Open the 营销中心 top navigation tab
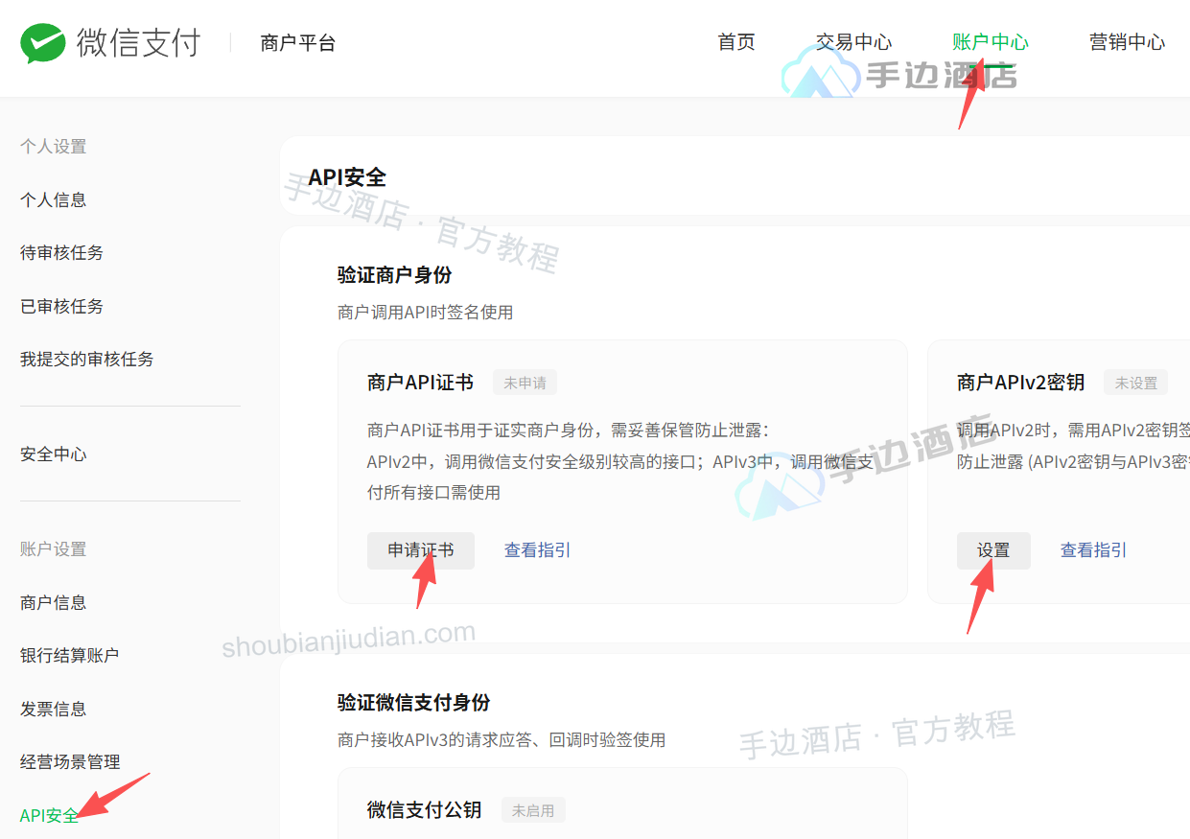 coord(1128,42)
